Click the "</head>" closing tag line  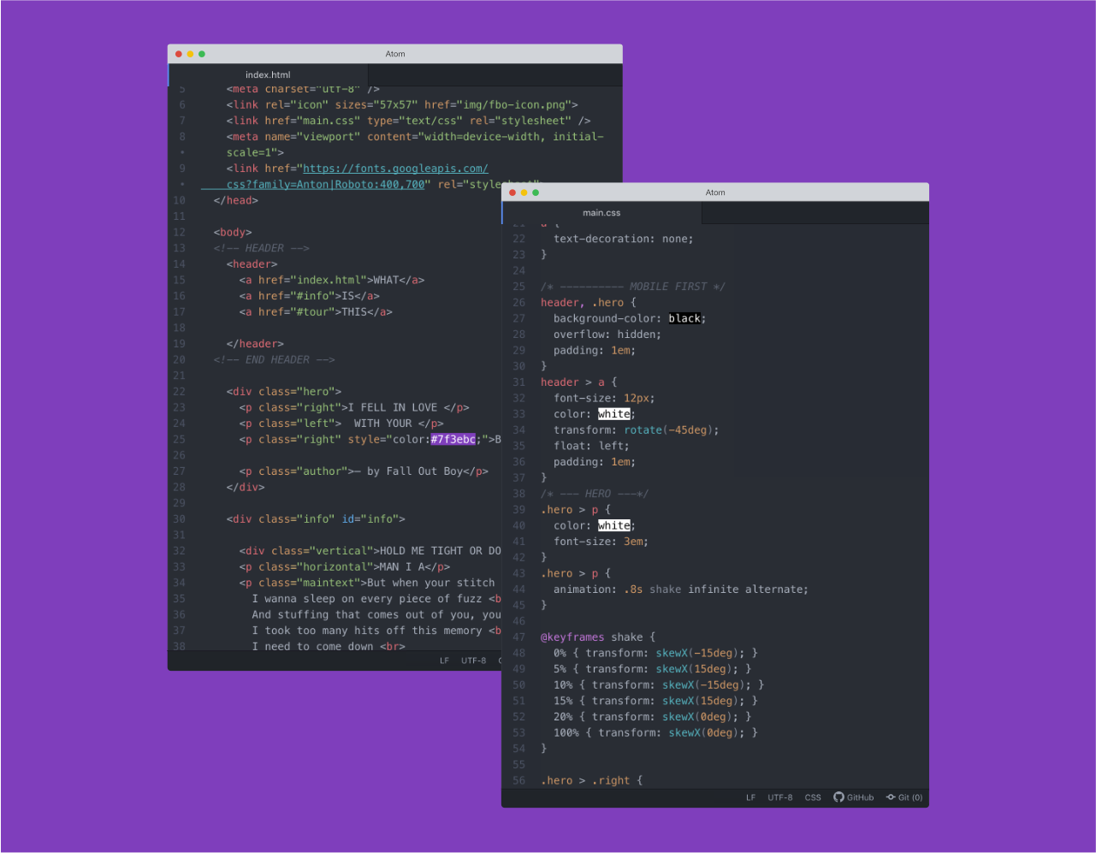coord(236,201)
